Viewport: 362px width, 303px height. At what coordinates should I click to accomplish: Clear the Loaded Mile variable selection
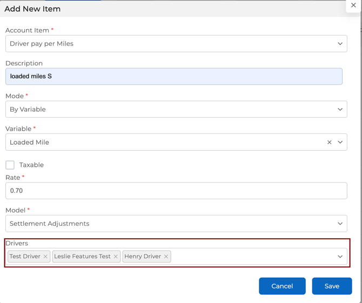(x=329, y=143)
